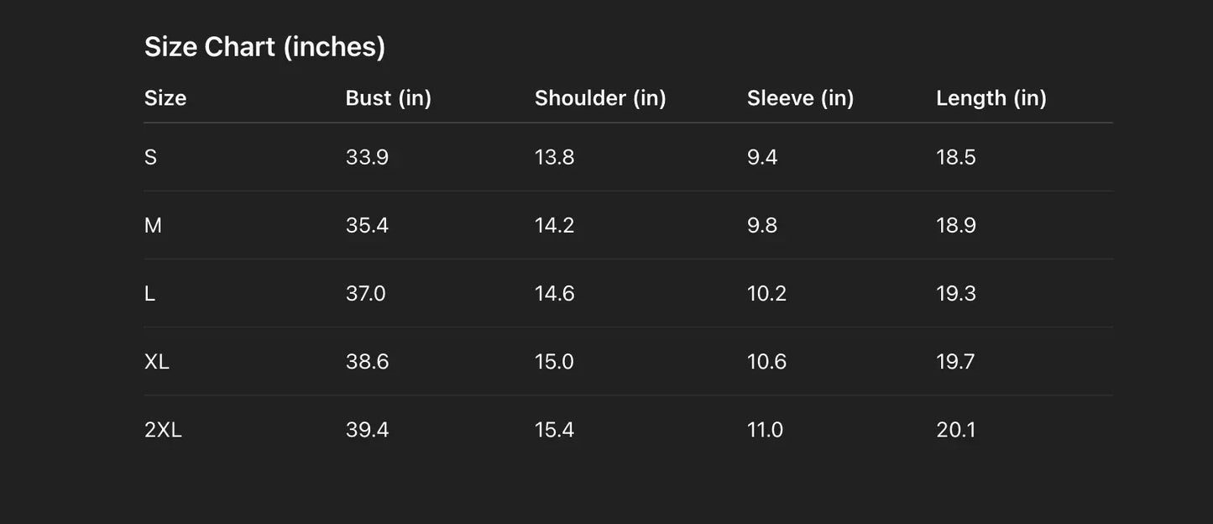Click the Bust (in) column header

click(388, 98)
